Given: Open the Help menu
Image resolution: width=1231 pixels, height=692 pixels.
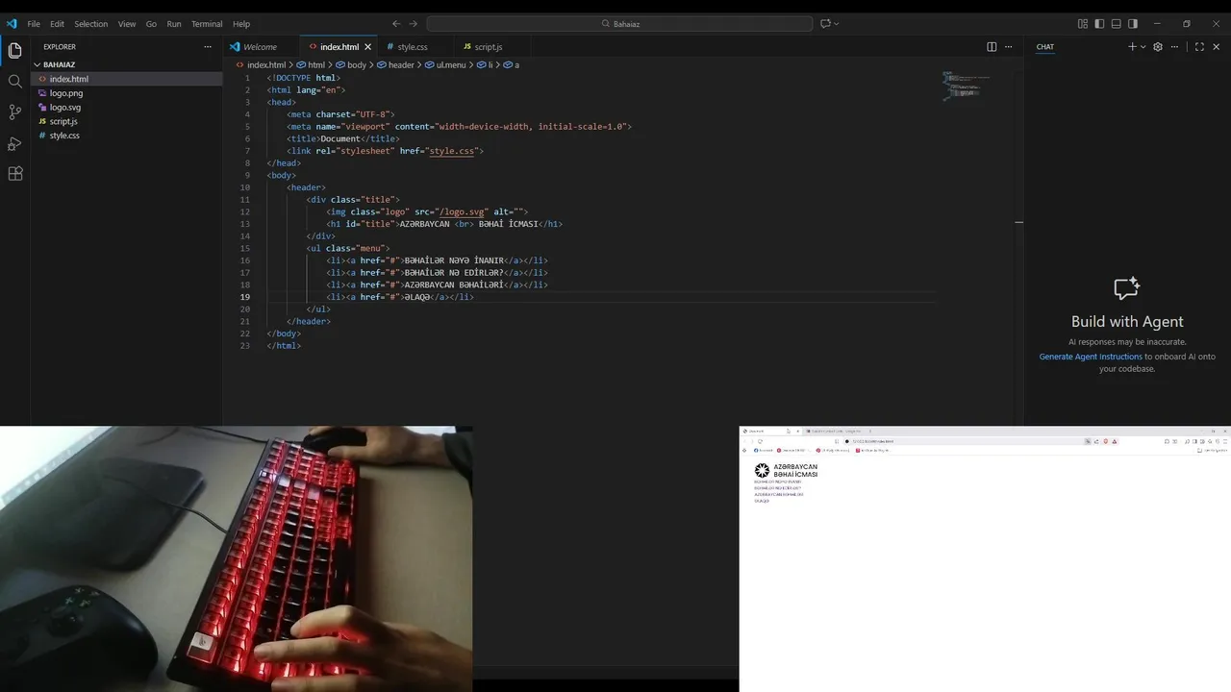Looking at the screenshot, I should pos(241,23).
